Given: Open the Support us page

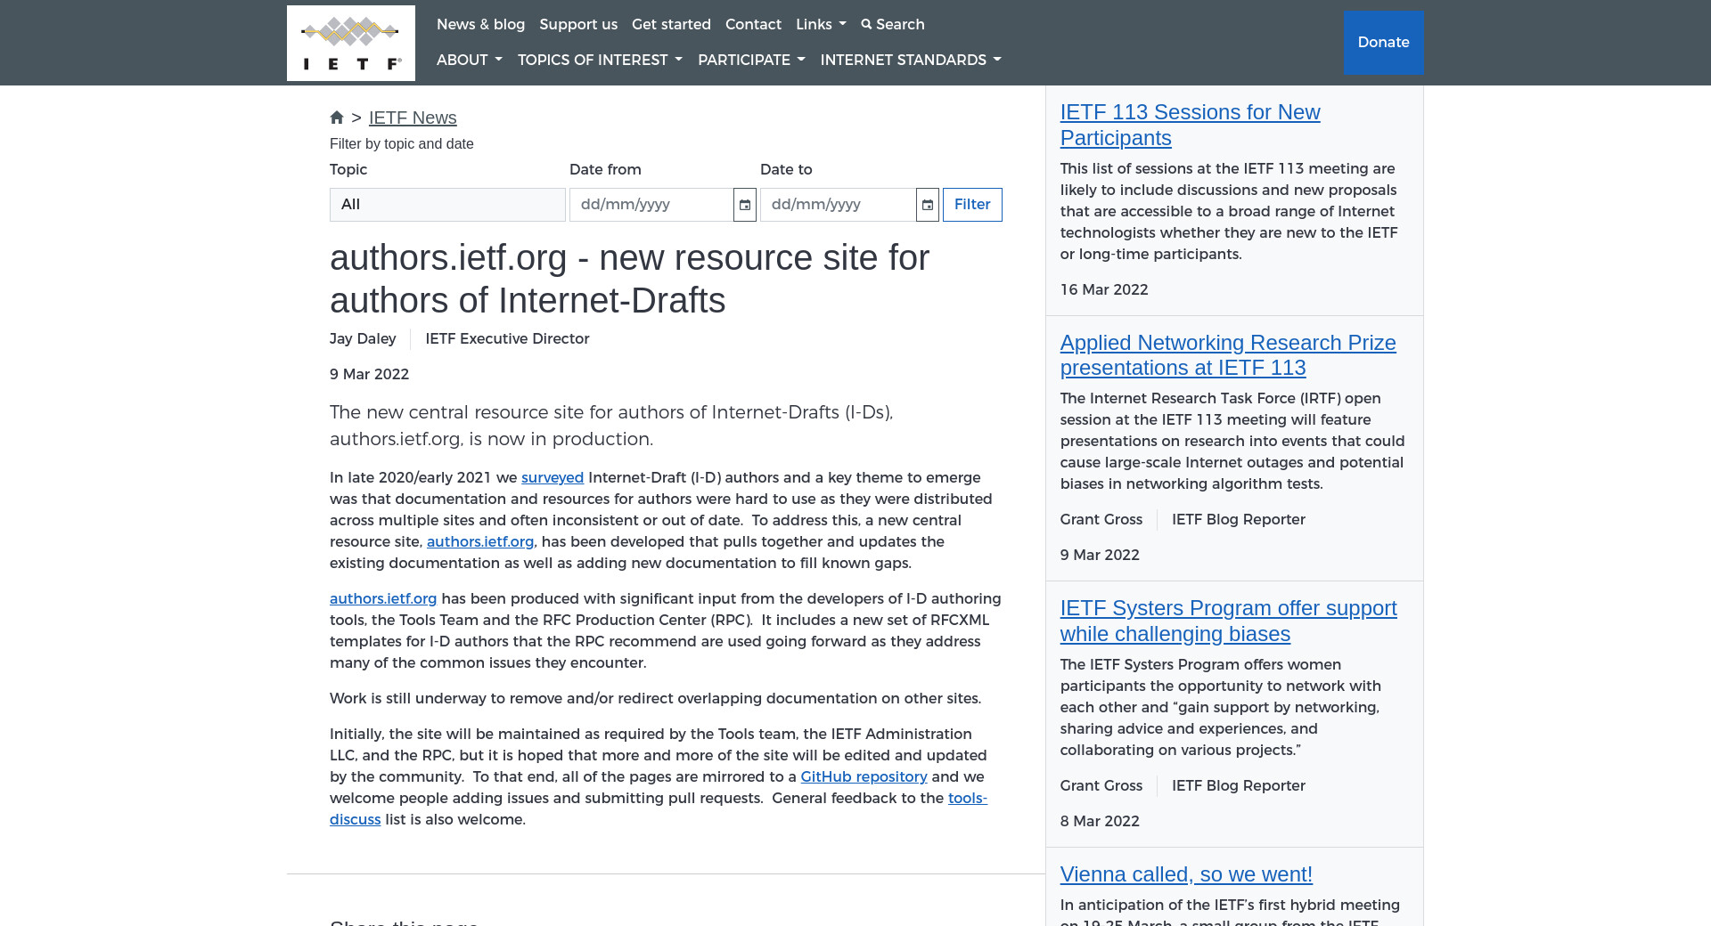Looking at the screenshot, I should point(578,24).
